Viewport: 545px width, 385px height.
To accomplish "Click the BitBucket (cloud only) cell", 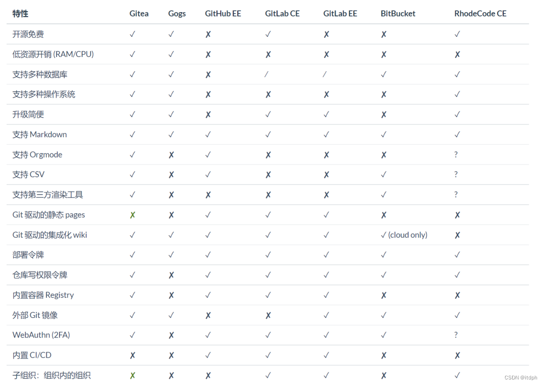I will tap(404, 235).
